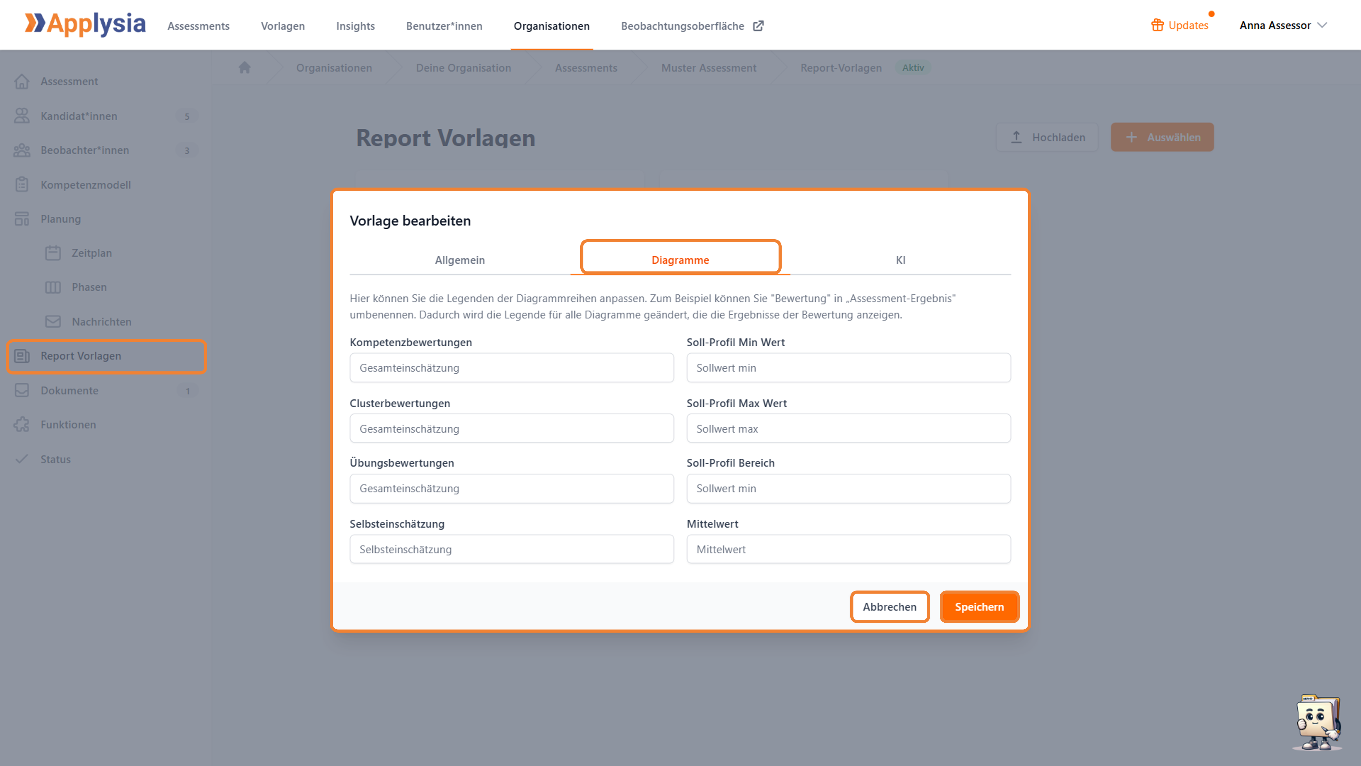Click the Vorlage bearbeiten dialog title
The image size is (1361, 766).
tap(410, 220)
